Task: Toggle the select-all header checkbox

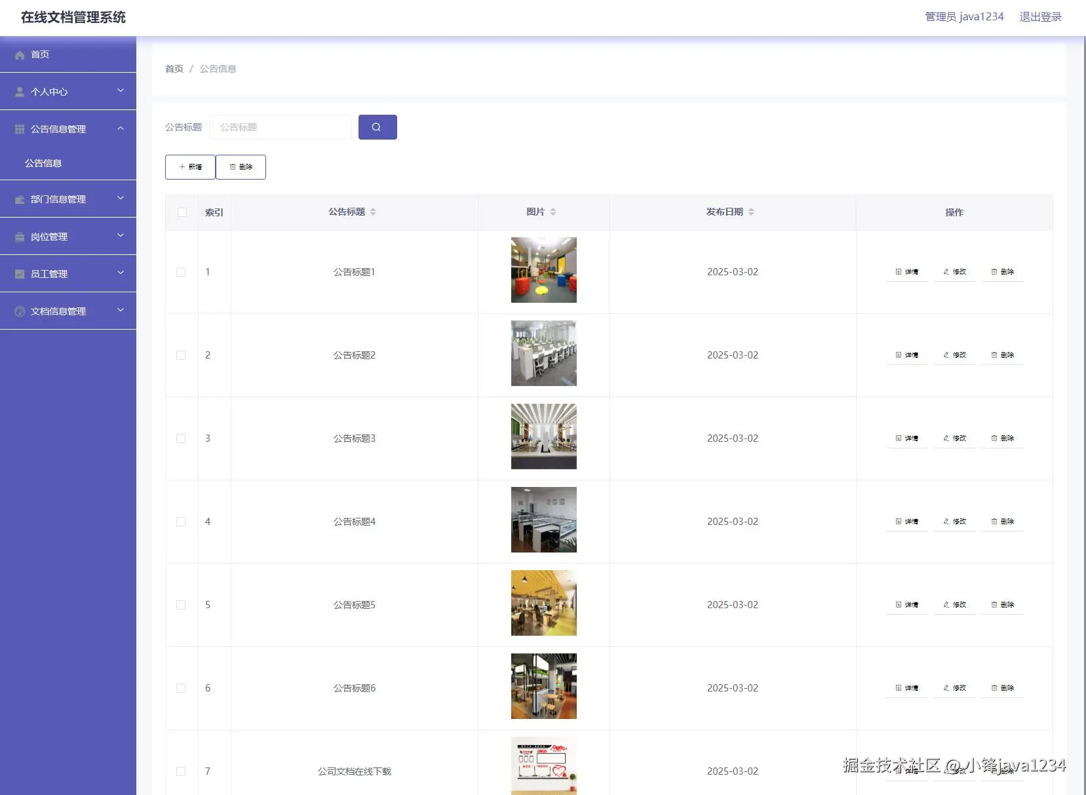Action: point(182,212)
